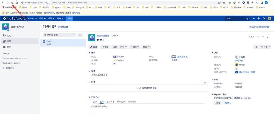Image resolution: width=274 pixels, height=114 pixels.
Task: Click the 开始进行 workflow button
Action: coord(135,47)
